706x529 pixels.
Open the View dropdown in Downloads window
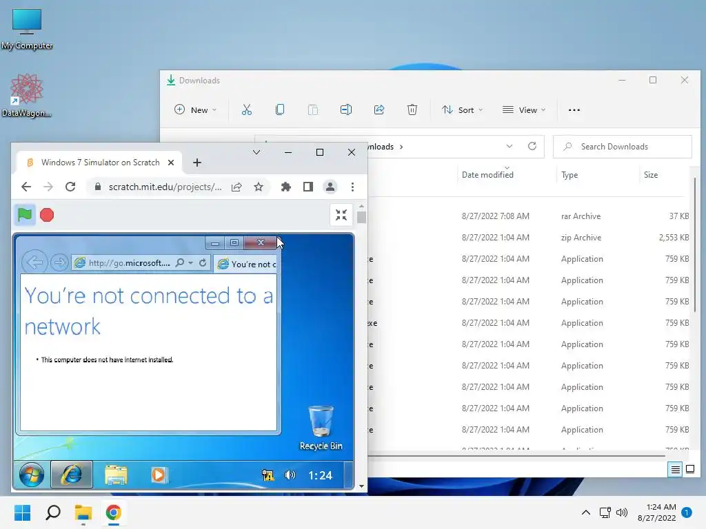pyautogui.click(x=524, y=110)
